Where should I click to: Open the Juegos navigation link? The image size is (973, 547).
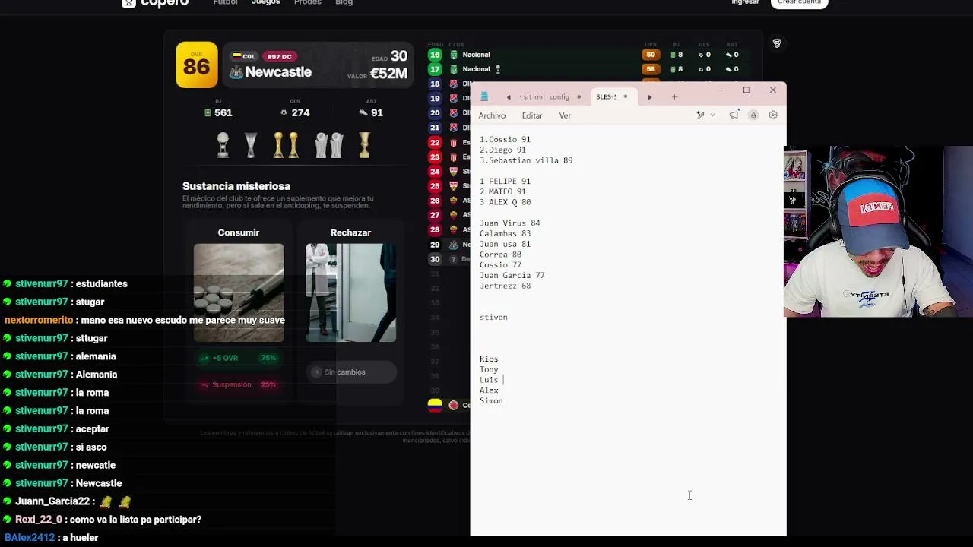[x=265, y=2]
